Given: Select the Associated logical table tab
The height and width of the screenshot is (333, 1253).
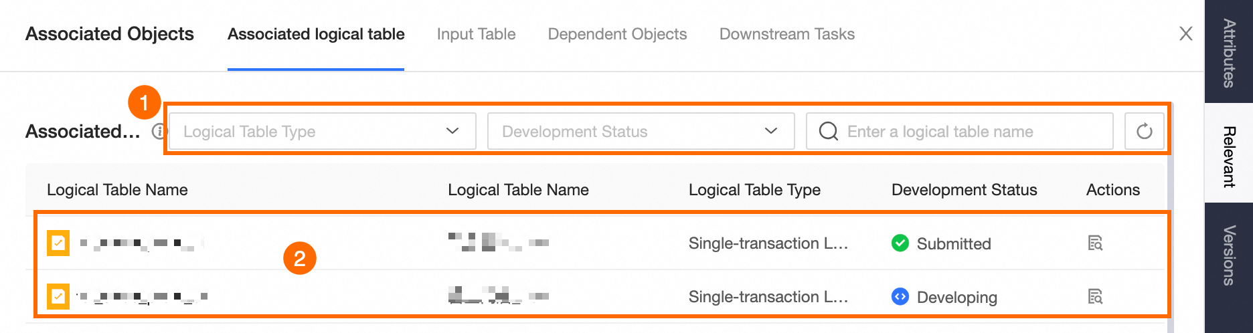Looking at the screenshot, I should 316,34.
